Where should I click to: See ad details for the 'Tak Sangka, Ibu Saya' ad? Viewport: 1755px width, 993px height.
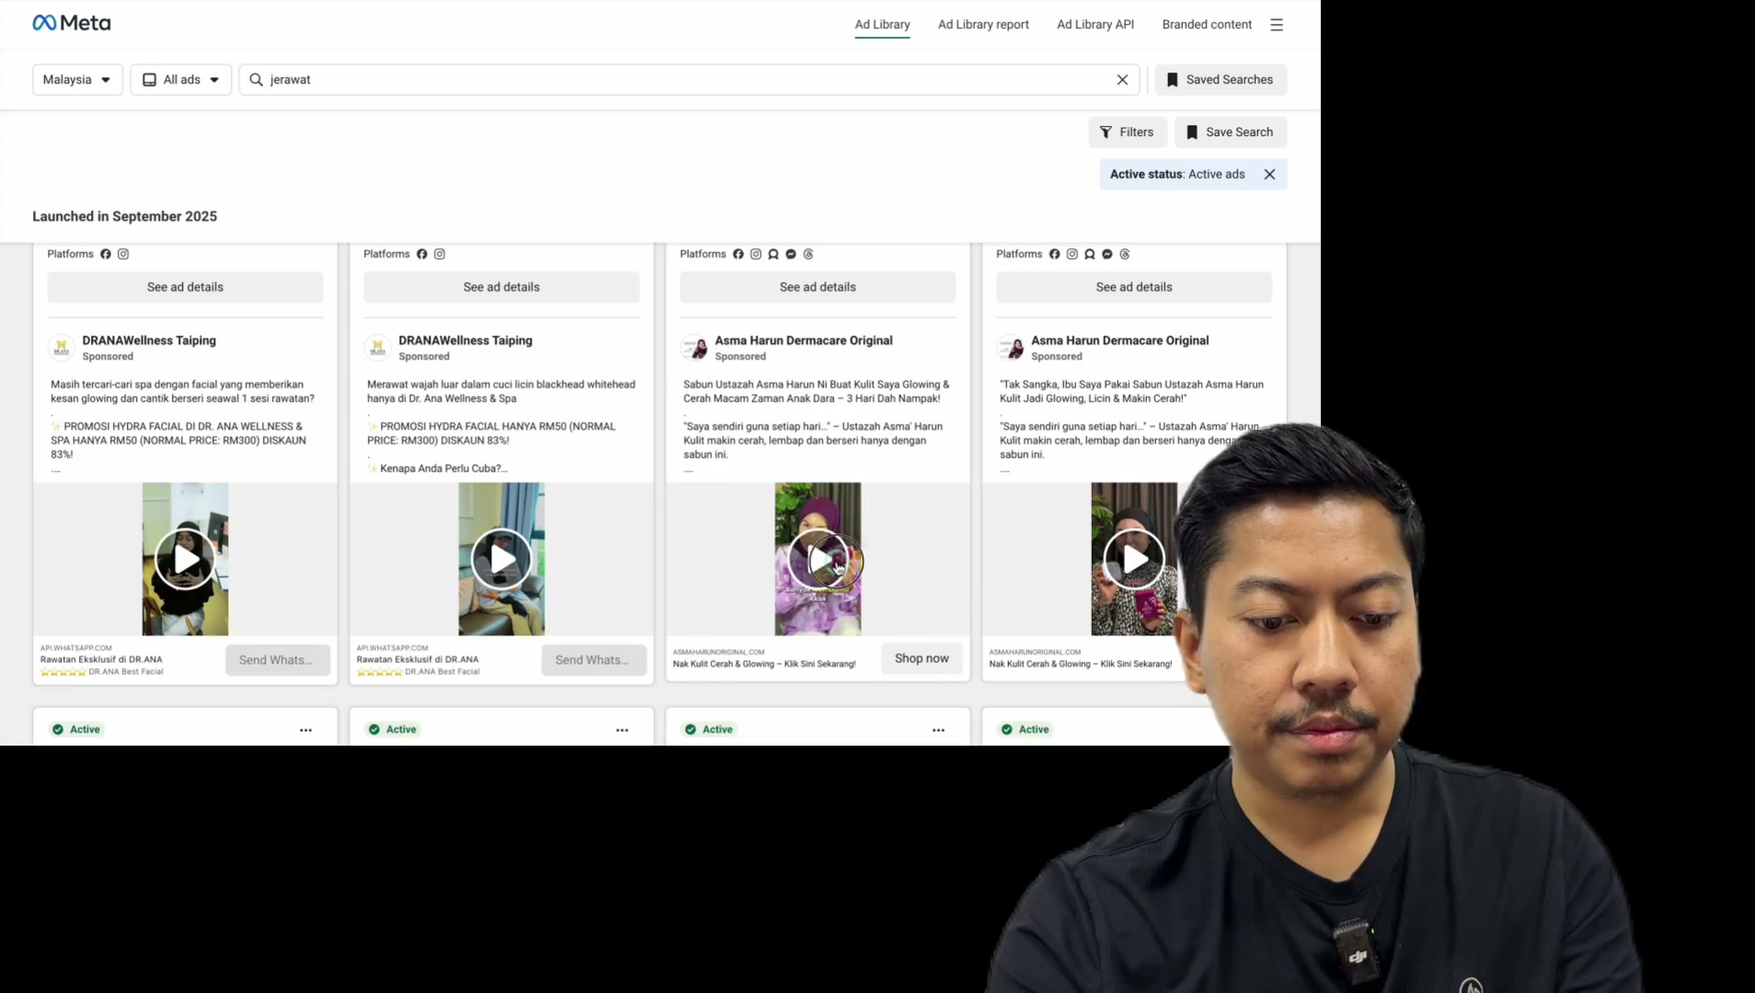1134,287
